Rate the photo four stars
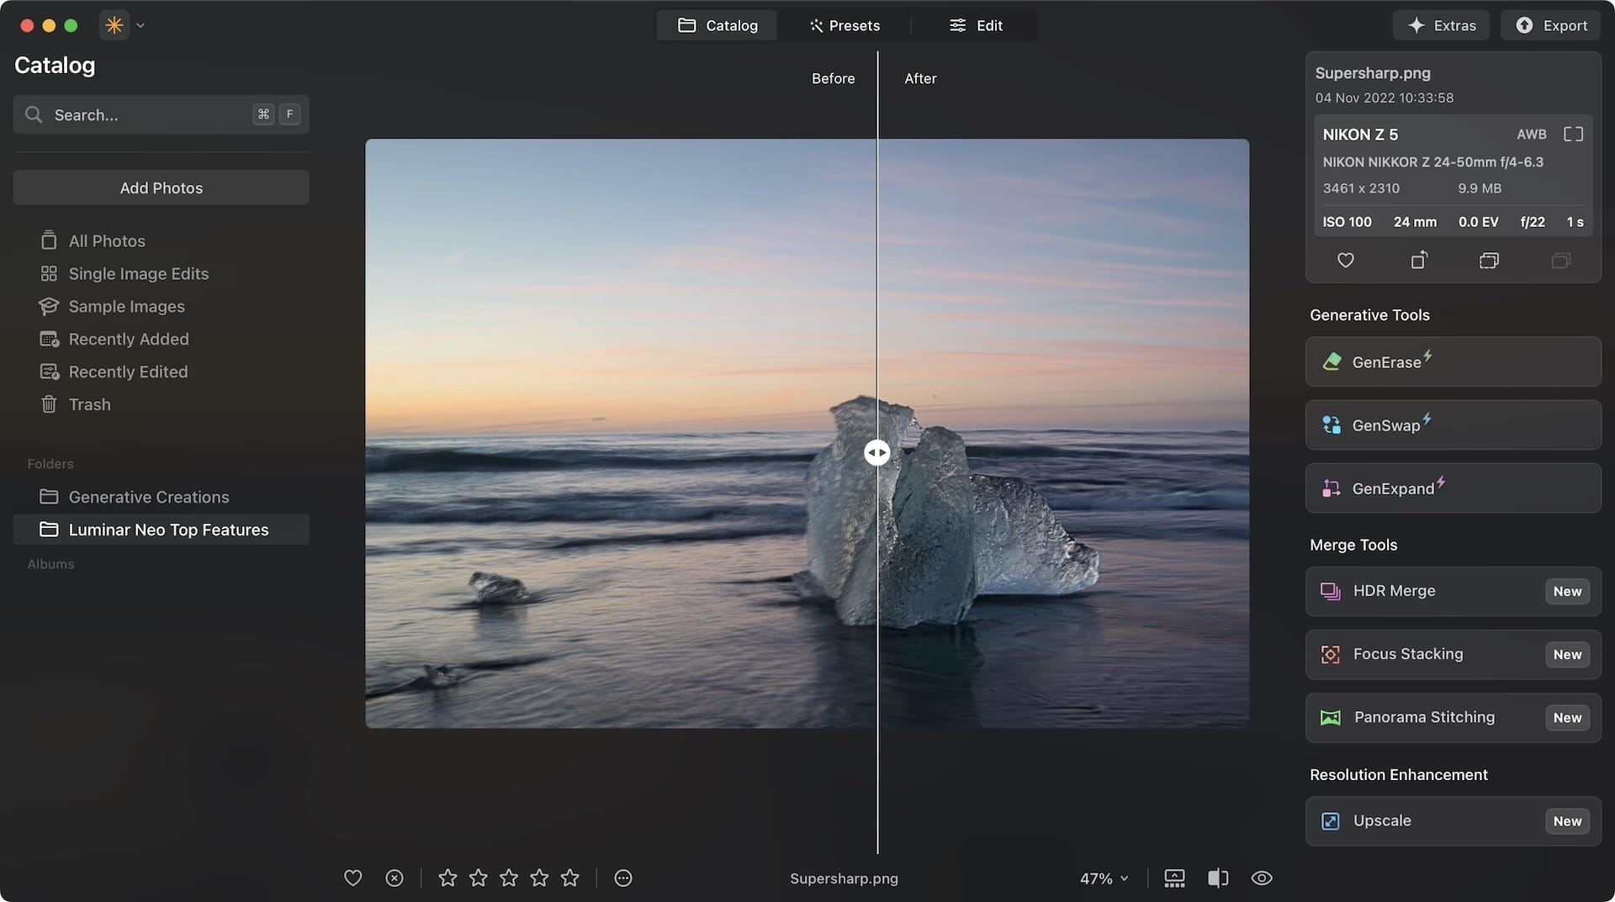 point(539,878)
